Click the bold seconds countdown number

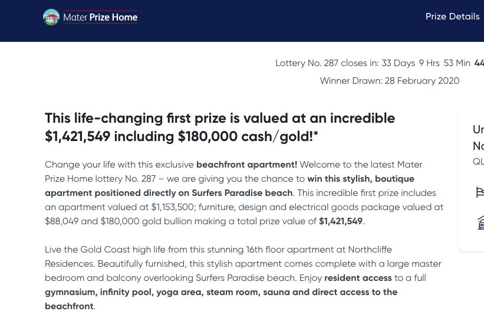pyautogui.click(x=479, y=63)
